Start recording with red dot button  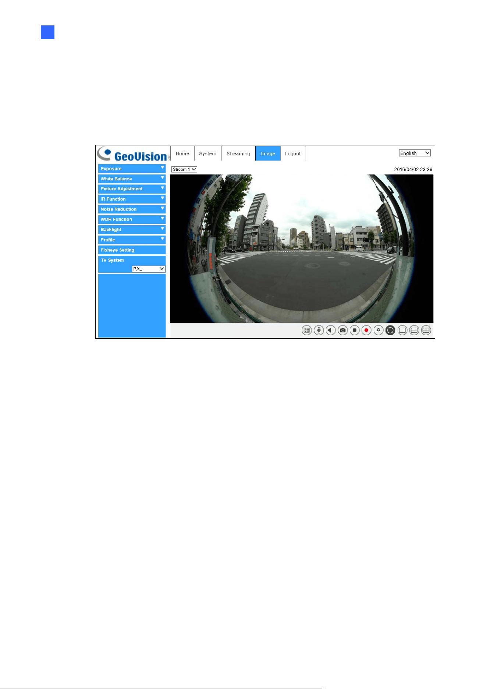(366, 330)
